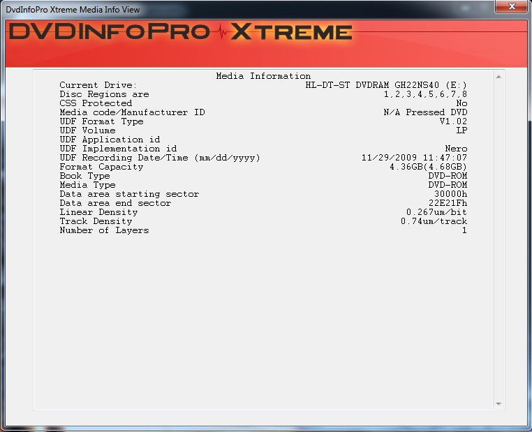Click the scrollbar down arrow
532x432 pixels.
click(498, 403)
